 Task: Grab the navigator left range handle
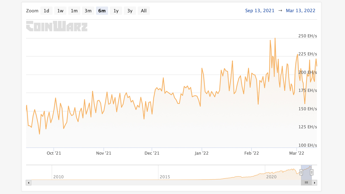click(x=301, y=172)
